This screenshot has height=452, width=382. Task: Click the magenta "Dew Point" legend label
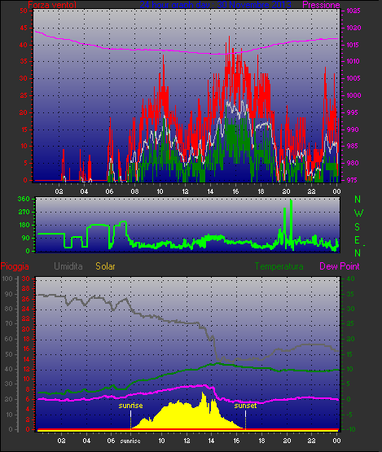[340, 266]
